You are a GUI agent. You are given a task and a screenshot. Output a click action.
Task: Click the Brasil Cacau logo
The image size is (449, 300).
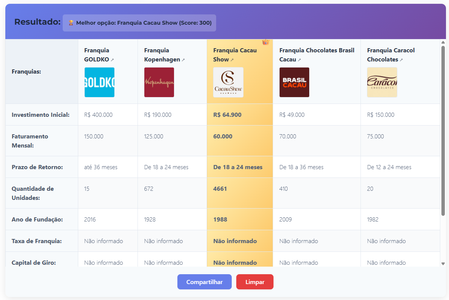pyautogui.click(x=294, y=82)
